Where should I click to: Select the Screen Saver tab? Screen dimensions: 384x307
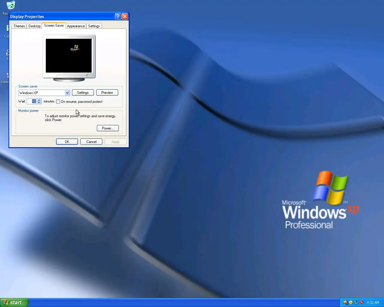54,25
